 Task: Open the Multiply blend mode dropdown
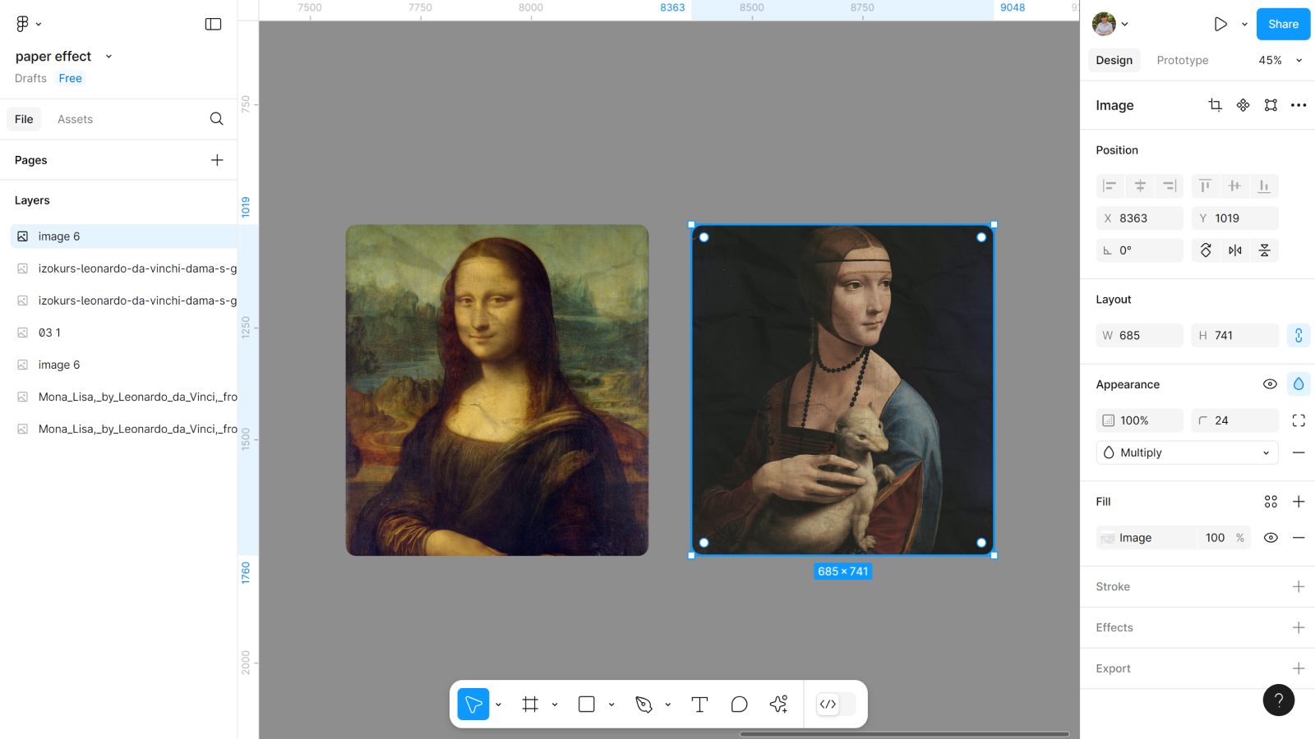tap(1187, 452)
